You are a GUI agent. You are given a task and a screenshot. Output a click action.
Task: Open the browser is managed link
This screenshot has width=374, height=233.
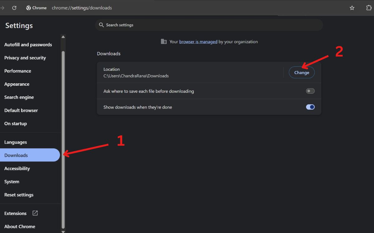point(198,42)
